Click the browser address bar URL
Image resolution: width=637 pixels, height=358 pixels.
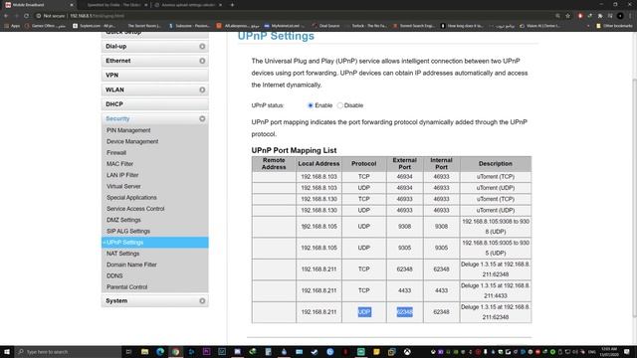tap(98, 16)
